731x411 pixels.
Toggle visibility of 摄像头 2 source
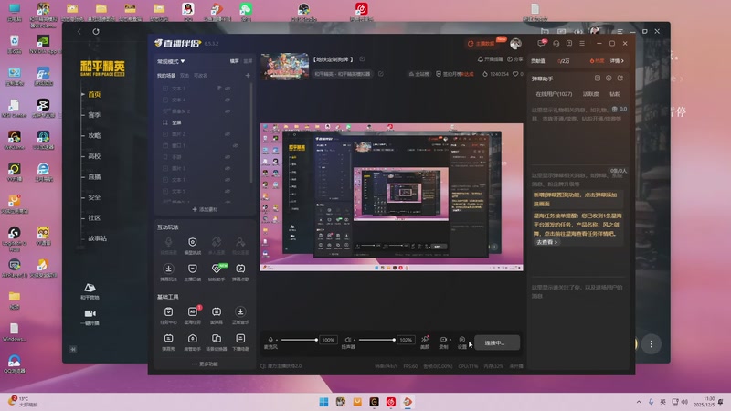point(228,111)
